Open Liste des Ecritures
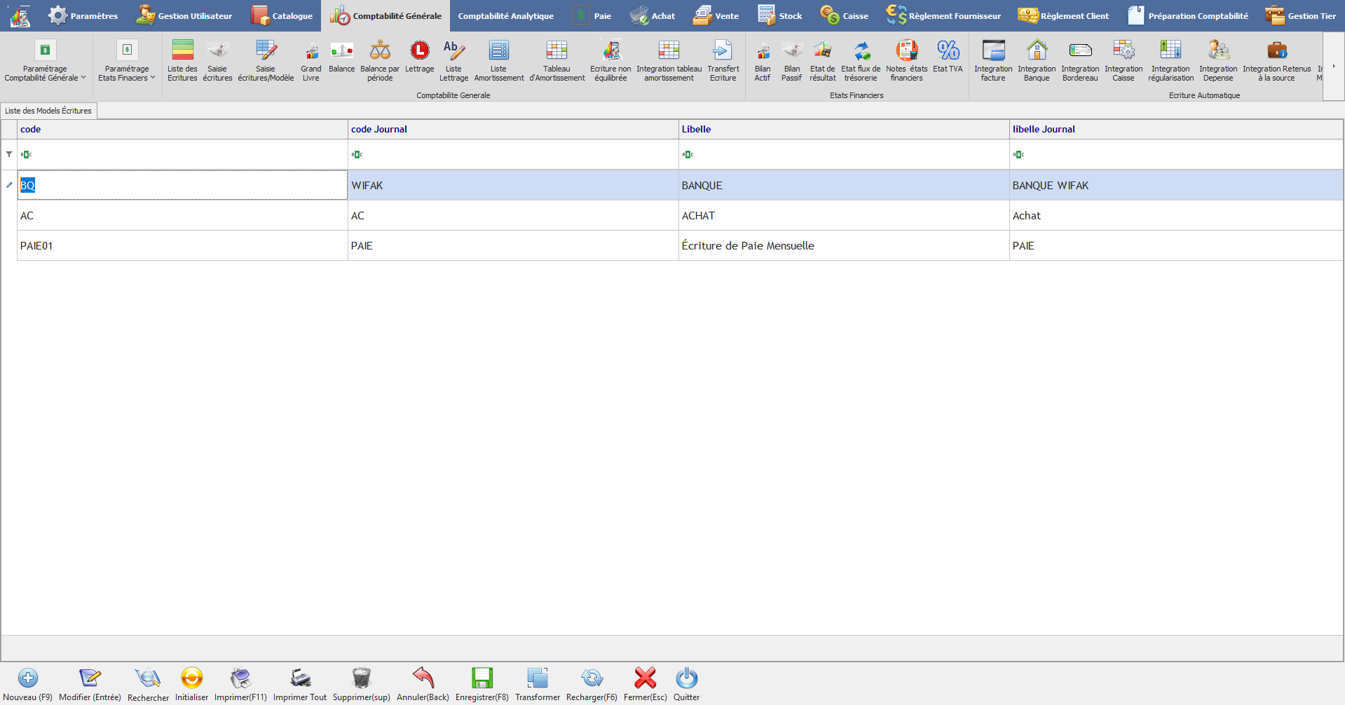The width and height of the screenshot is (1345, 705). [182, 61]
